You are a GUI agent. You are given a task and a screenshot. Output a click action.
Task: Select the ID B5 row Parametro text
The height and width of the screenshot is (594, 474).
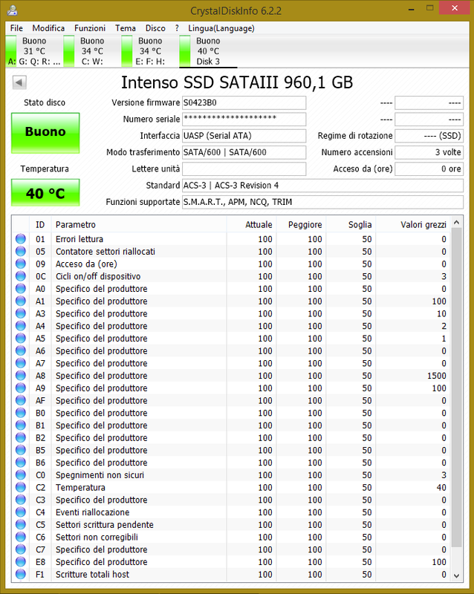click(x=101, y=451)
